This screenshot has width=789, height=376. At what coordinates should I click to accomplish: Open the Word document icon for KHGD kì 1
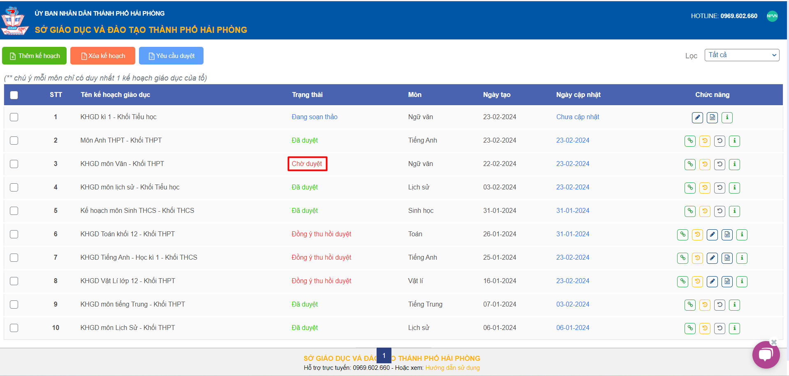click(x=712, y=118)
